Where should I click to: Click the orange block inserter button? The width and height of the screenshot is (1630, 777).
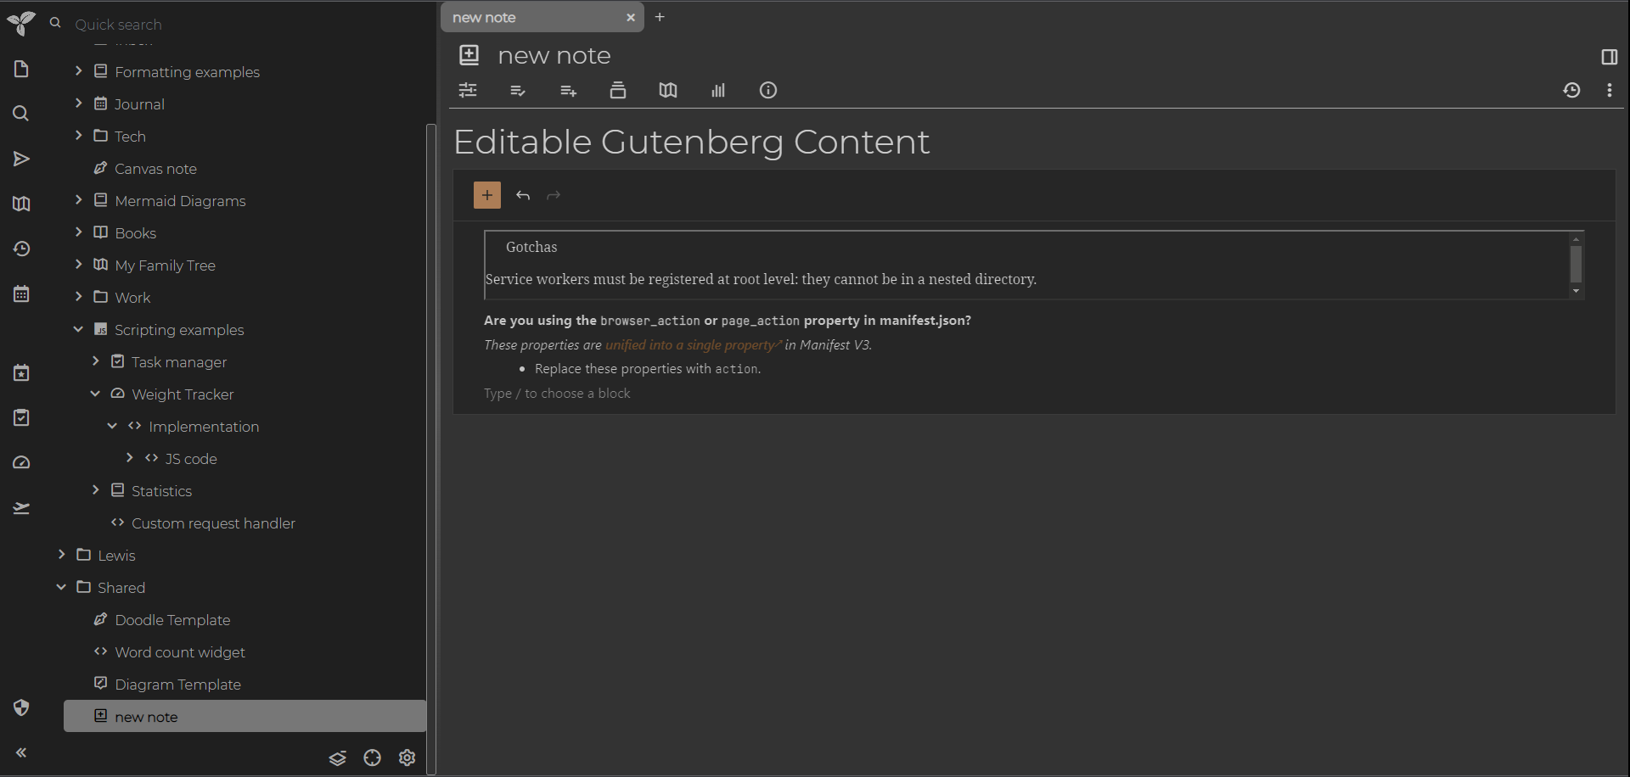pos(486,194)
